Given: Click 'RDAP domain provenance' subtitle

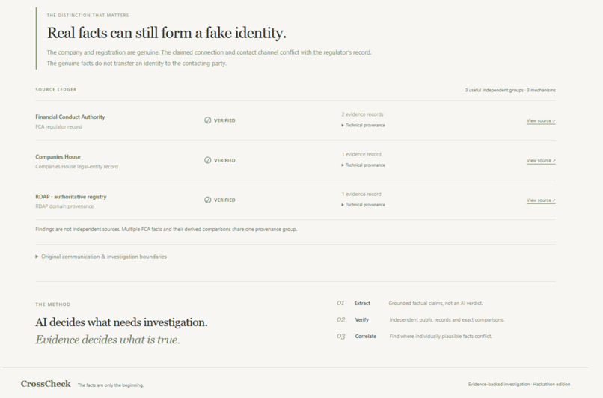Looking at the screenshot, I should coord(64,206).
